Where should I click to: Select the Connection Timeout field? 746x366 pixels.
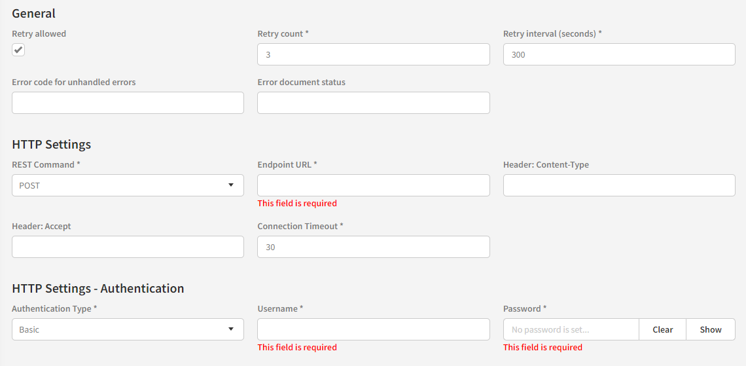point(373,247)
